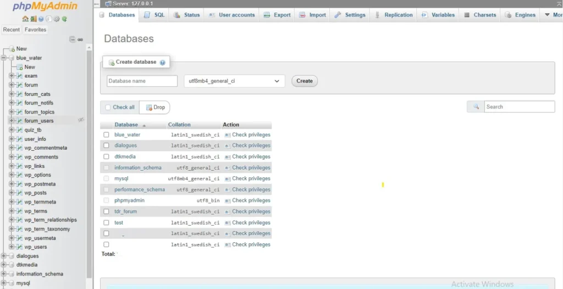Open the Export tab
563x289 pixels.
click(277, 15)
